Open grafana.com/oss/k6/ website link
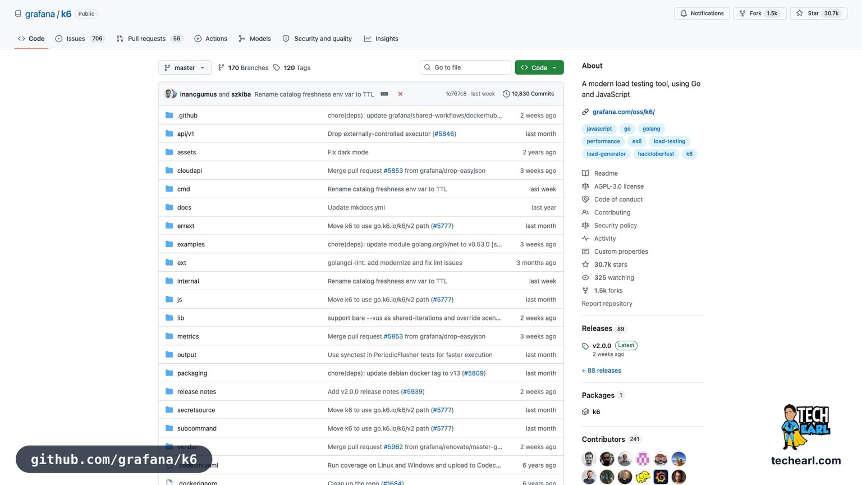Viewport: 862px width, 485px height. [623, 112]
